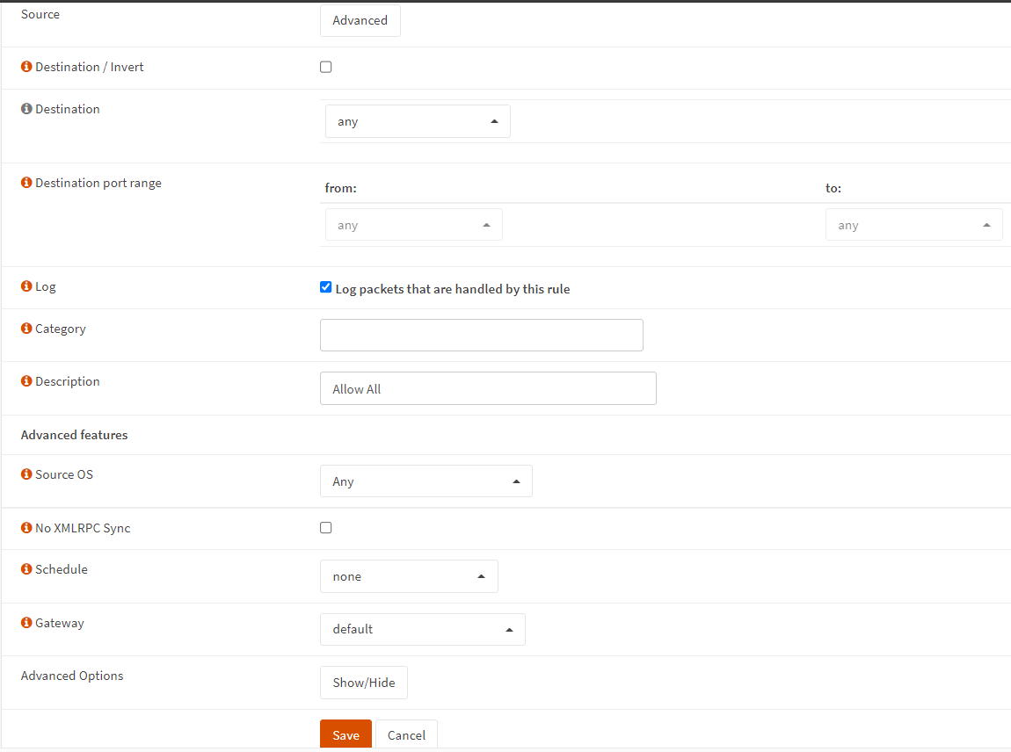
Task: Open the Gateway dropdown showing default
Action: [422, 629]
